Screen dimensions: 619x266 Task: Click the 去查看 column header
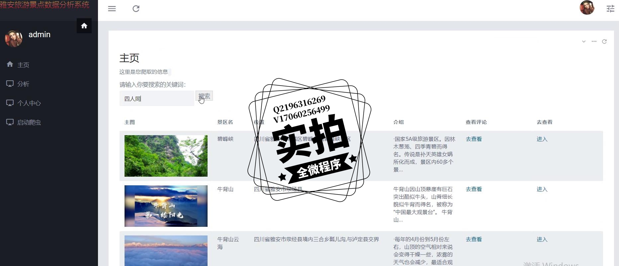pyautogui.click(x=545, y=122)
